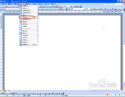Select the Arrow tool in the drawing toolbar

click(x=22, y=93)
